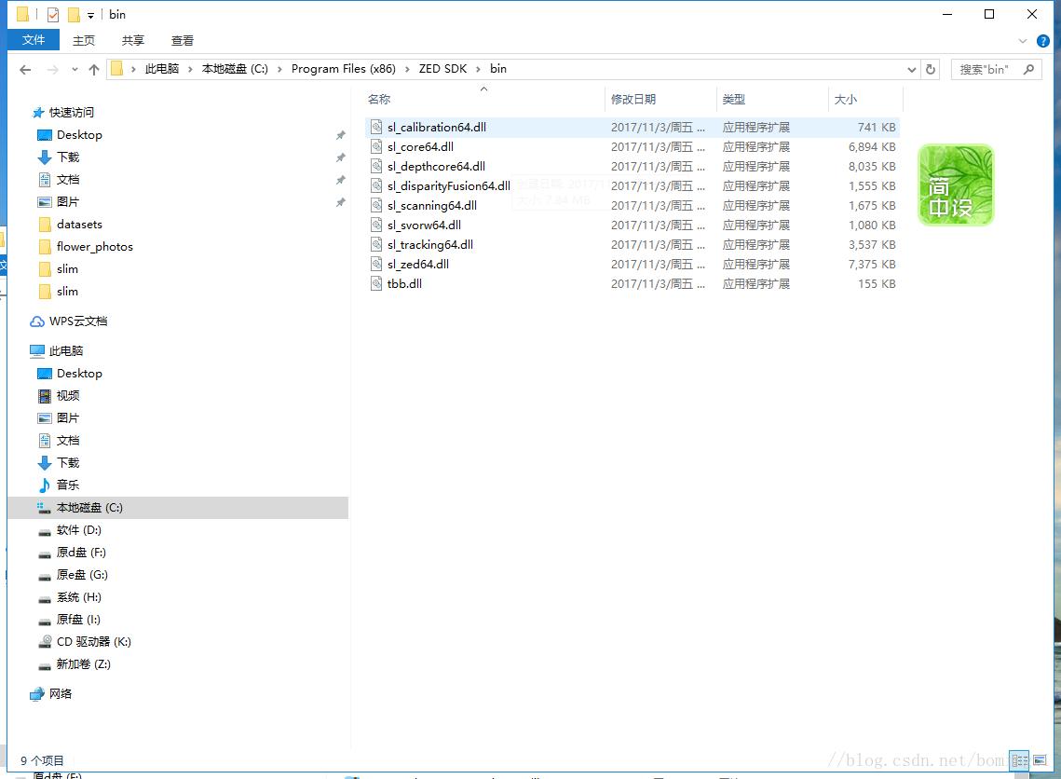Click the pin icon beside quick access Desktop
The image size is (1061, 779).
pos(340,135)
